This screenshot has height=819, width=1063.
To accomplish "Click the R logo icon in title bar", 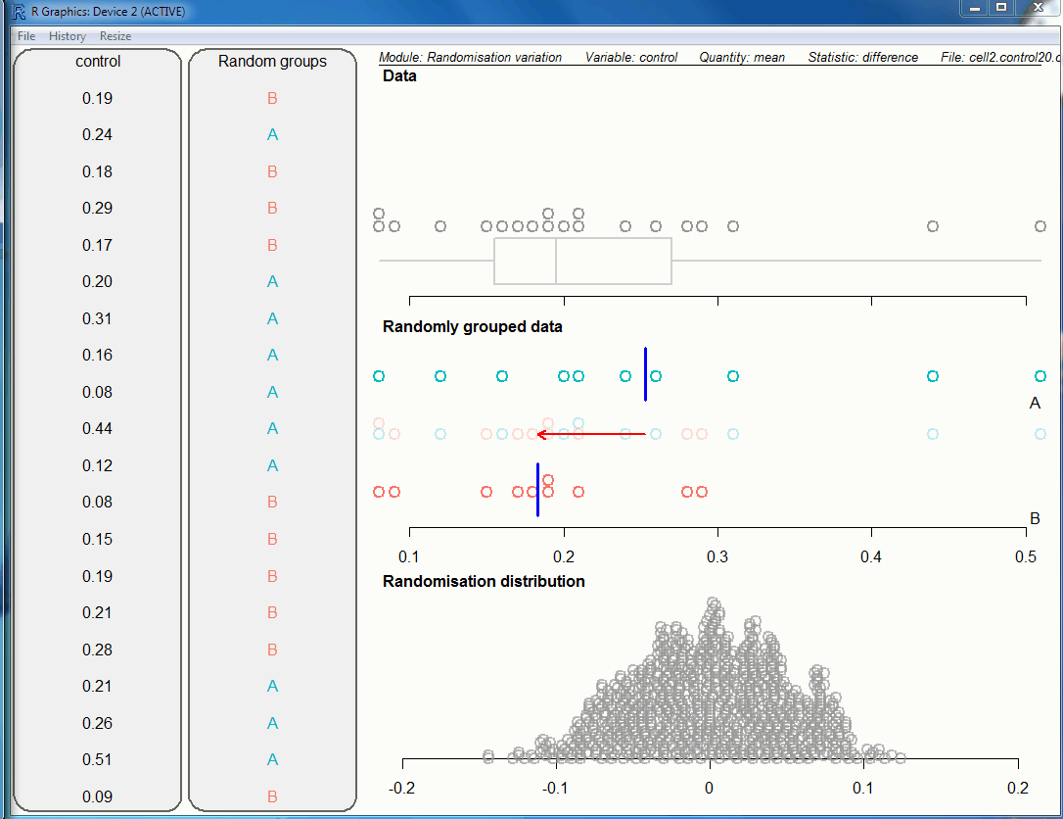I will coord(19,12).
